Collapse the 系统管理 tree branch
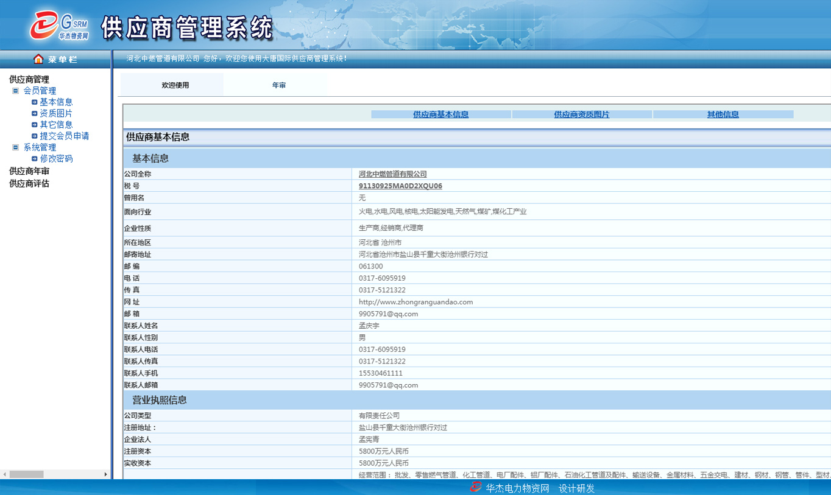 tap(15, 147)
